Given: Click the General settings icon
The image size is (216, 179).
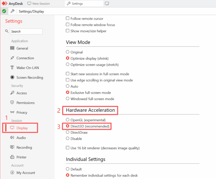Looking at the screenshot, I should point(12,48).
